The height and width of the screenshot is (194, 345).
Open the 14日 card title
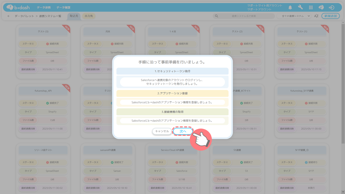pos(172,32)
